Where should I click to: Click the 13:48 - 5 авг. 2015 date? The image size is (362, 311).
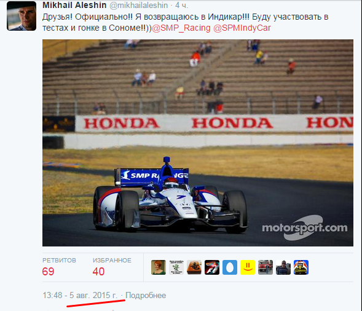[80, 295]
